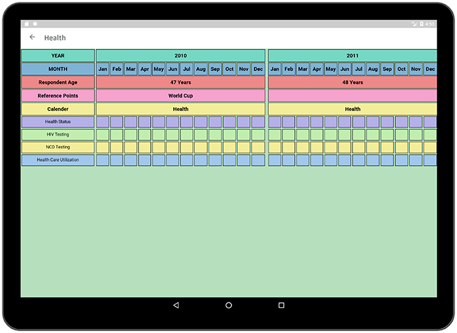Select the NCD Testing row label
Image resolution: width=457 pixels, height=333 pixels.
click(x=58, y=147)
